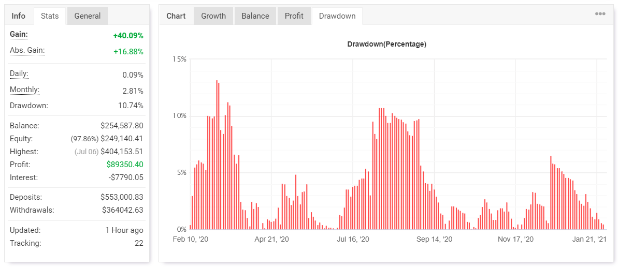The height and width of the screenshot is (267, 618).
Task: Click the Abs. Gain label
Action: (x=27, y=50)
